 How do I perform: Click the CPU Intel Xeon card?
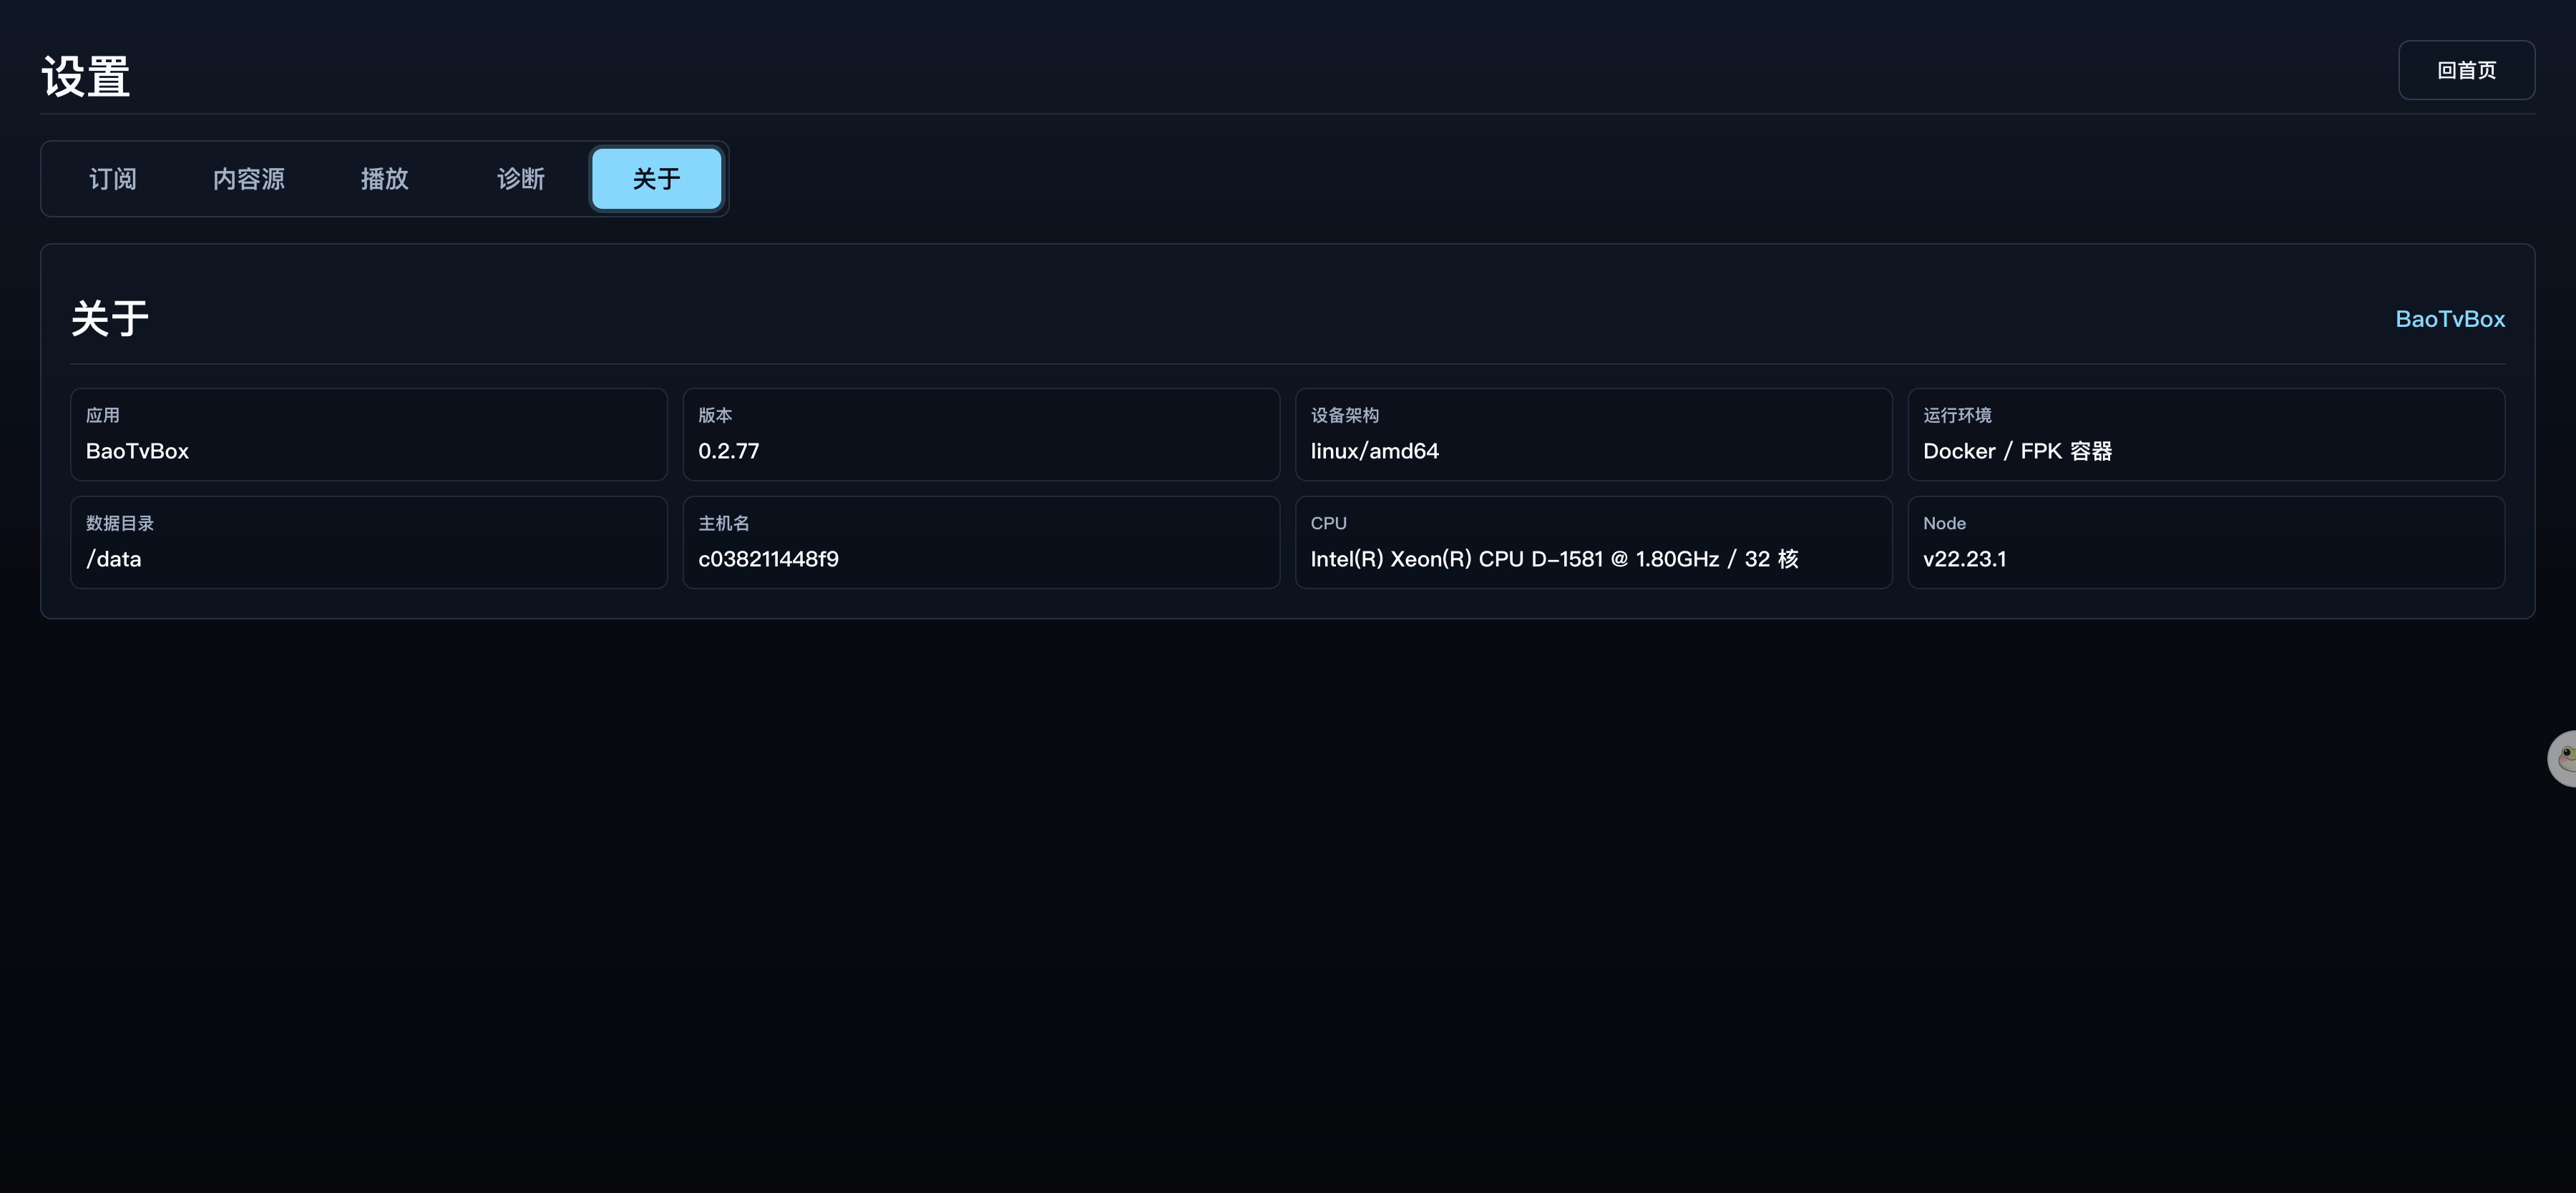click(x=1594, y=543)
